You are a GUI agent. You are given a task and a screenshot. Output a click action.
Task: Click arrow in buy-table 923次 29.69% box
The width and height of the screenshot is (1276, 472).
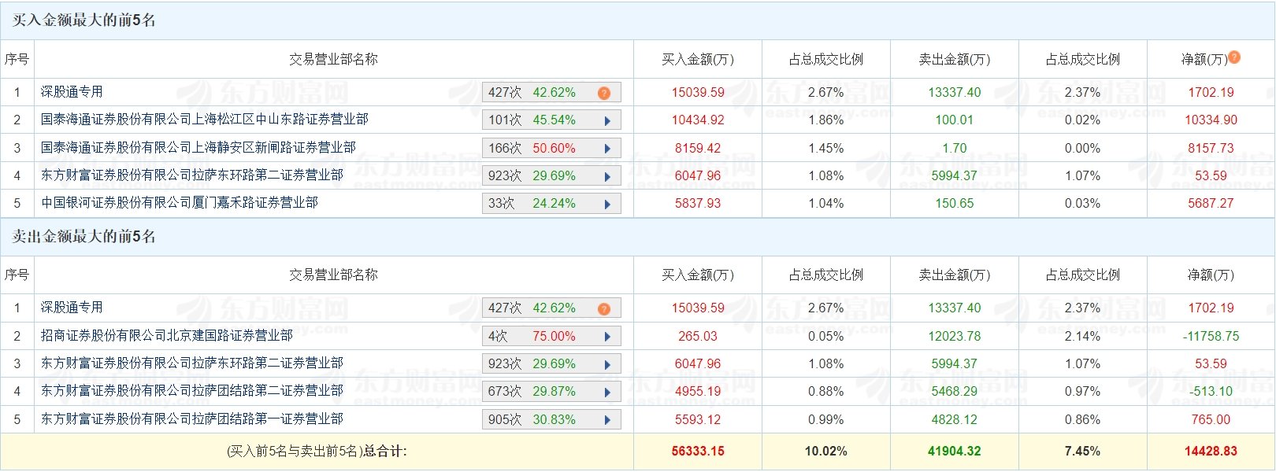coord(607,176)
